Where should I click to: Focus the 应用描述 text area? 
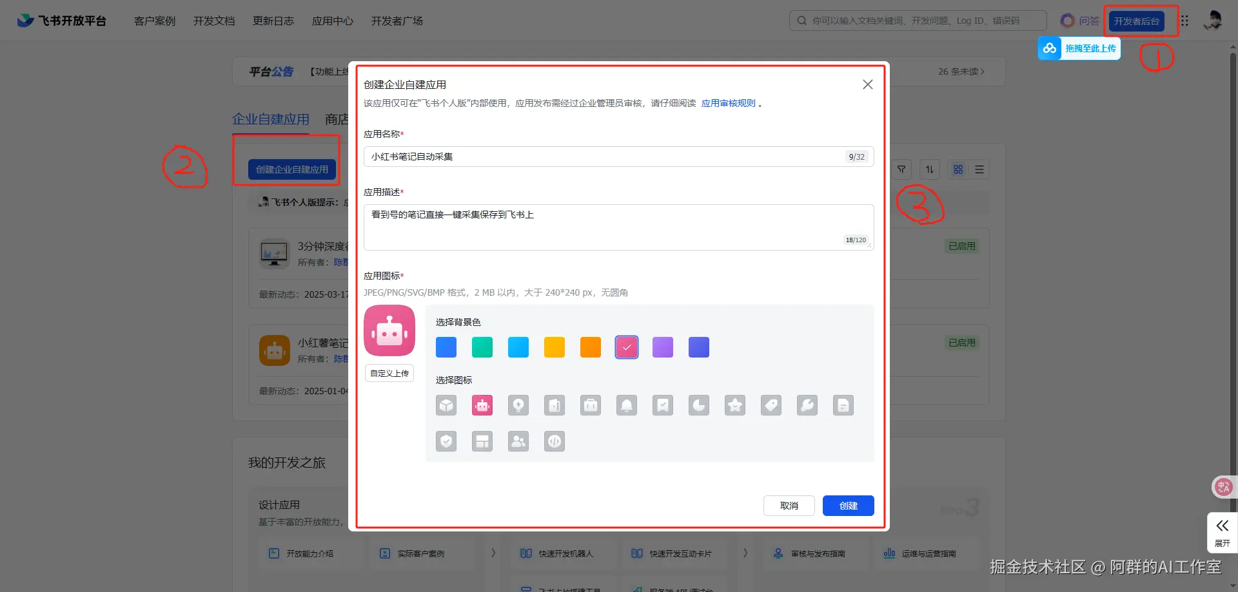[619, 227]
